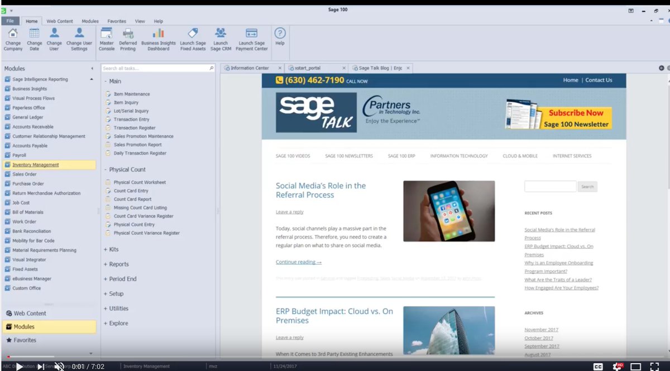Open SAGE 100 VIDEOS nav item
Viewport: 670px width, 371px height.
(x=293, y=156)
